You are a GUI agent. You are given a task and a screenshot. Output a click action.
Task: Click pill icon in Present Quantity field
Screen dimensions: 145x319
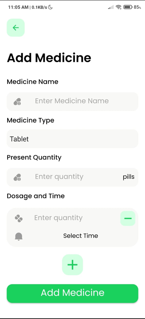(17, 177)
